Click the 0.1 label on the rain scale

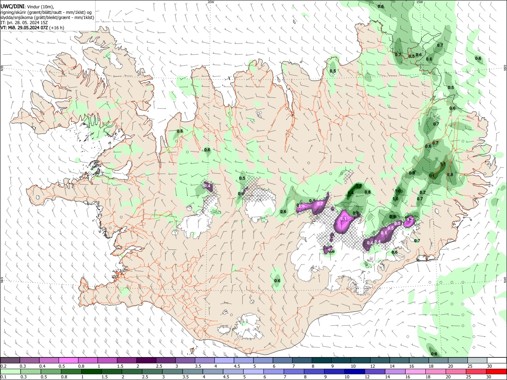point(3,377)
